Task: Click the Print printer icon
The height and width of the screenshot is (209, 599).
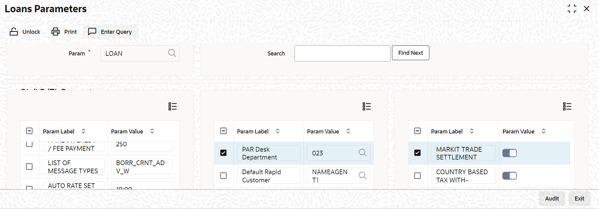Action: coord(56,32)
